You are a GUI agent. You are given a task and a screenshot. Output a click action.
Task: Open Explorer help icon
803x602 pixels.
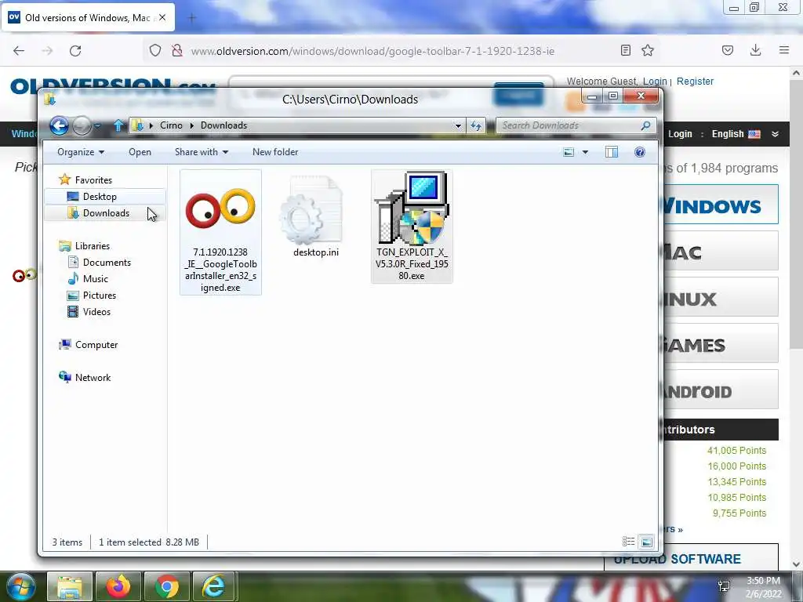640,152
